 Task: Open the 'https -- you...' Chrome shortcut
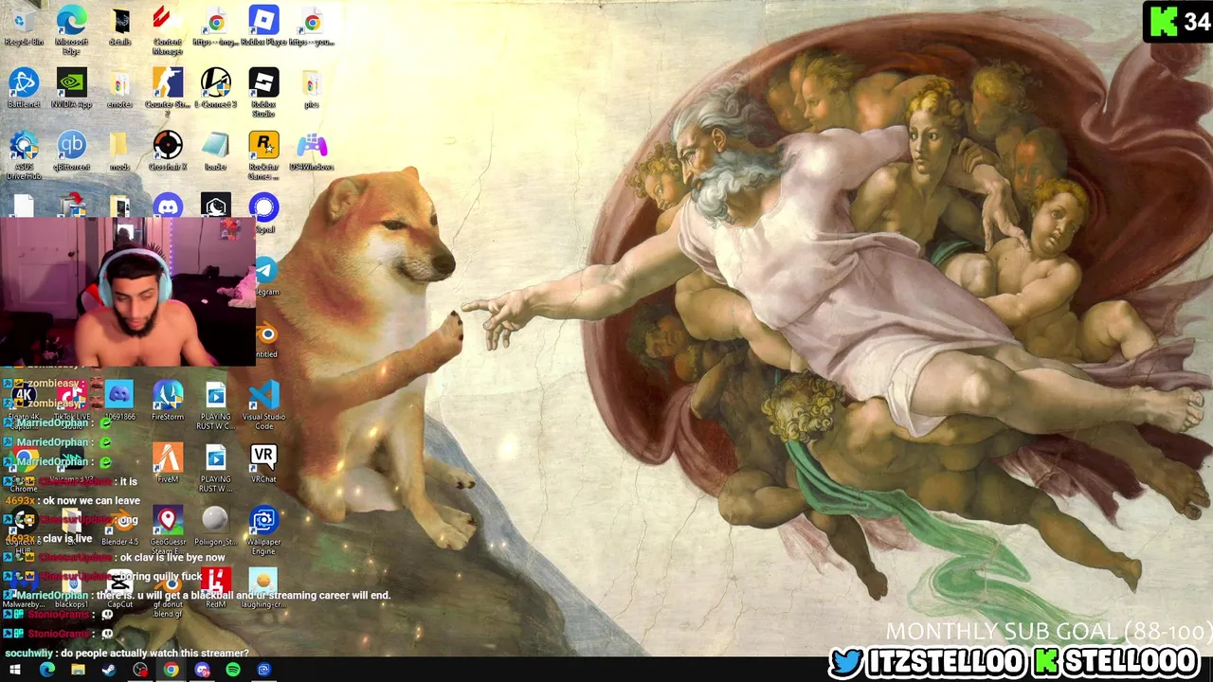312,27
